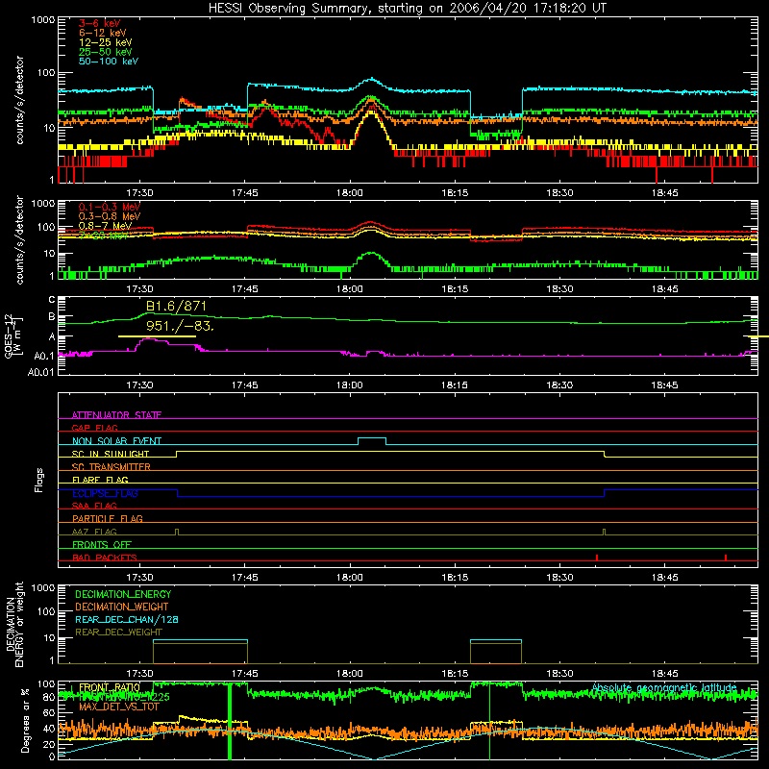This screenshot has width=769, height=769.
Task: Select the FRONTS_OFF flag label
Action: pos(102,545)
